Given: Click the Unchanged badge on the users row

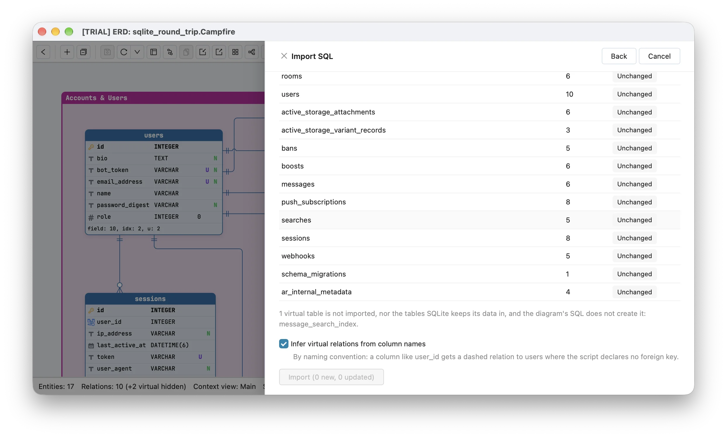Looking at the screenshot, I should [x=634, y=94].
